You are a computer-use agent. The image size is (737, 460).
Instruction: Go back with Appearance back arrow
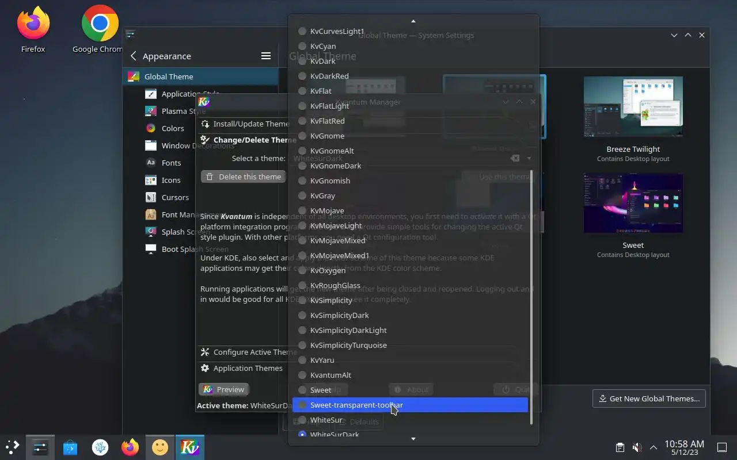click(x=134, y=56)
